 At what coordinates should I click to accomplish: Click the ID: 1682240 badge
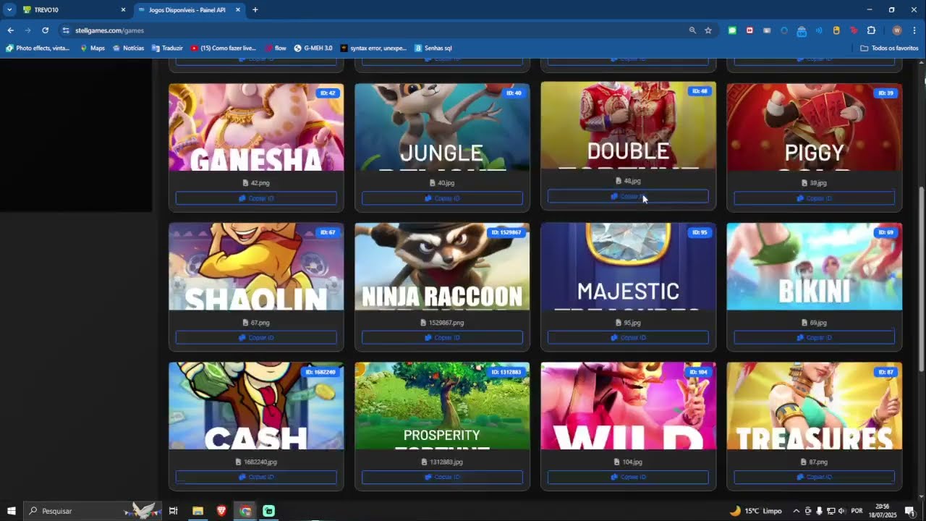(320, 372)
